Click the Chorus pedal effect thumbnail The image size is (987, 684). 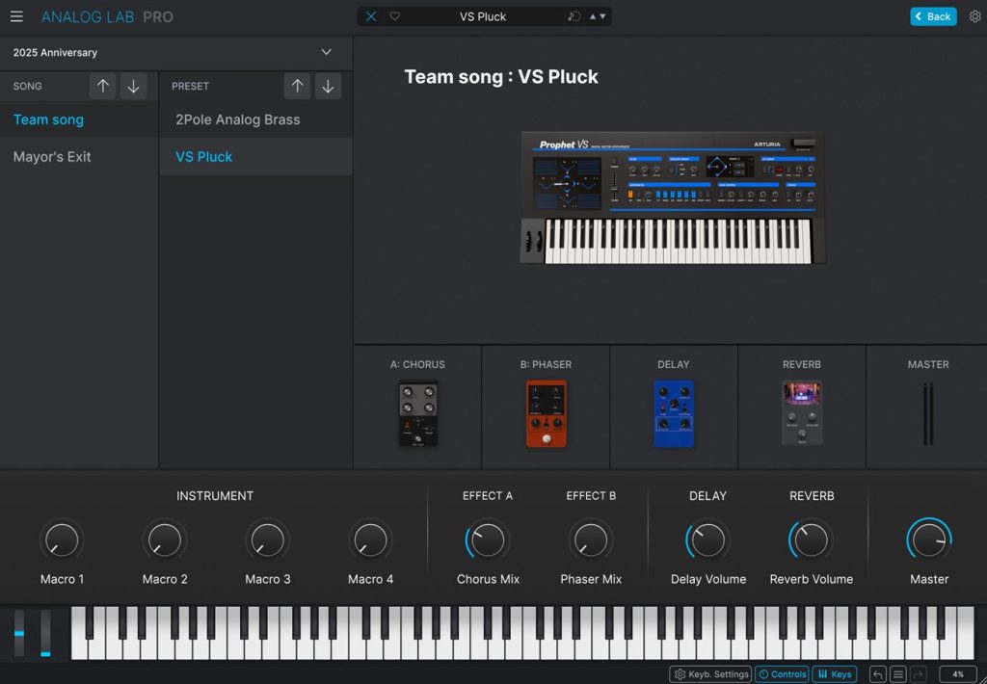click(418, 413)
